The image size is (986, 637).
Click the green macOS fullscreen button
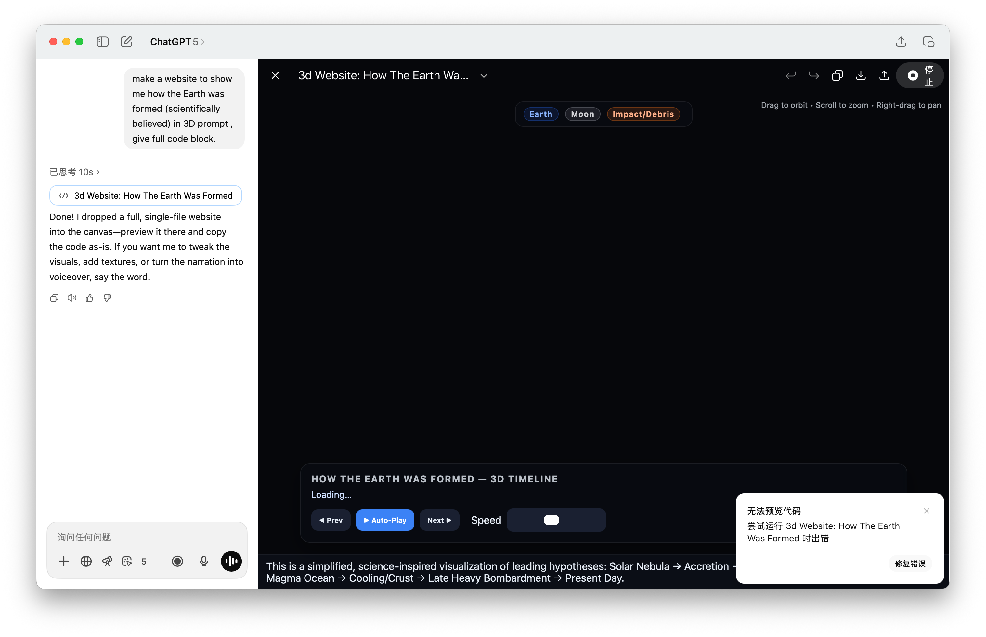[79, 42]
